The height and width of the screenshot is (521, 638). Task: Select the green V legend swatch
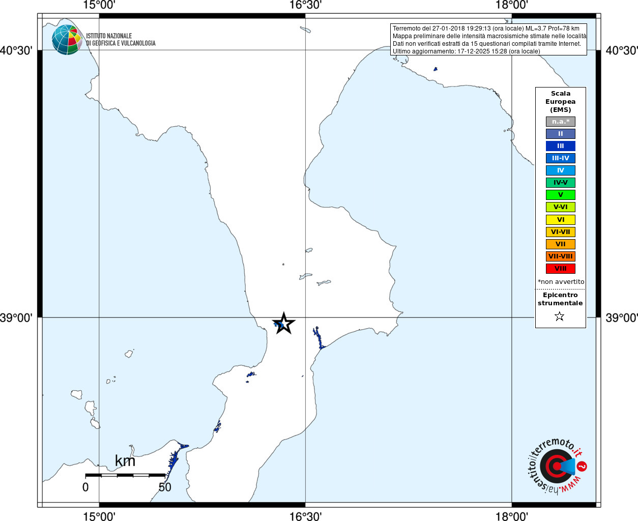561,195
